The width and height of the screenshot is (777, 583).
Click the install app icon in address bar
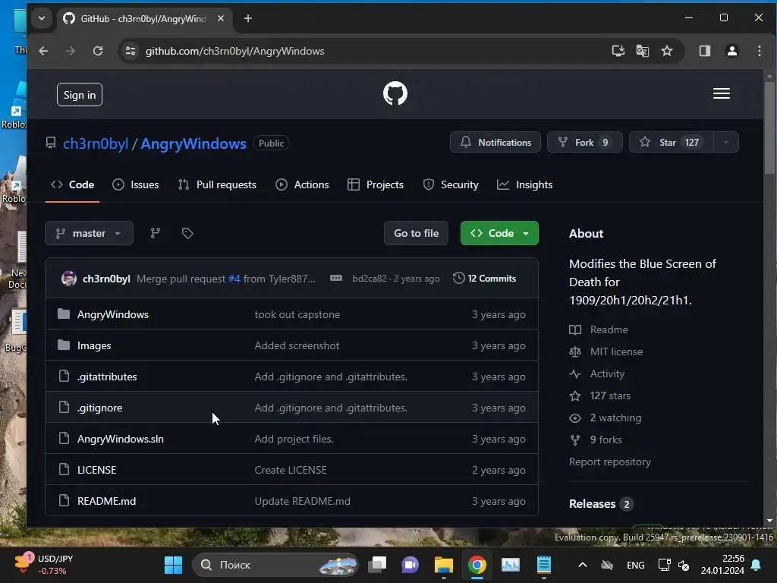tap(618, 51)
